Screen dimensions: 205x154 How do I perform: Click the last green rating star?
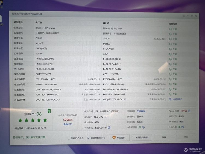click(x=45, y=120)
